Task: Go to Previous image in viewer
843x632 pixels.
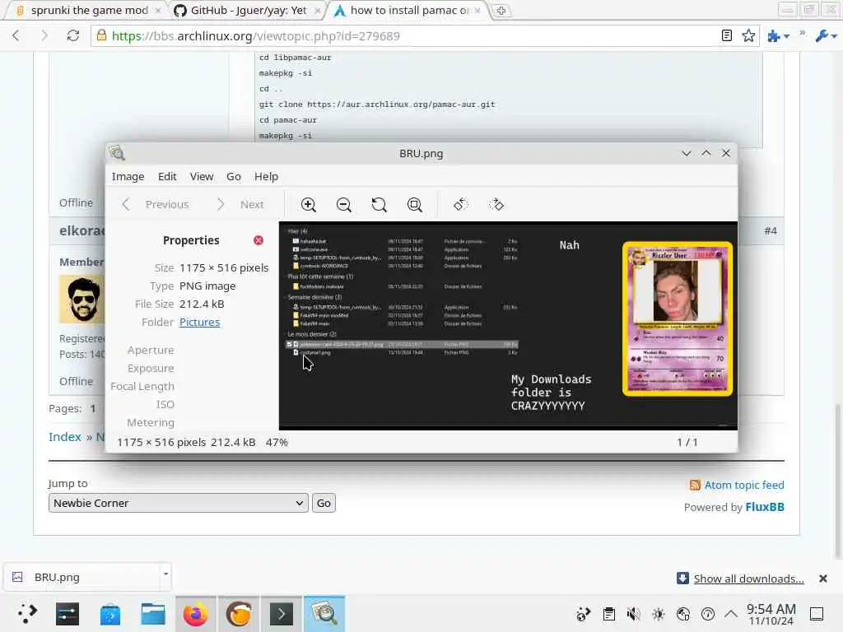Action: tap(156, 205)
